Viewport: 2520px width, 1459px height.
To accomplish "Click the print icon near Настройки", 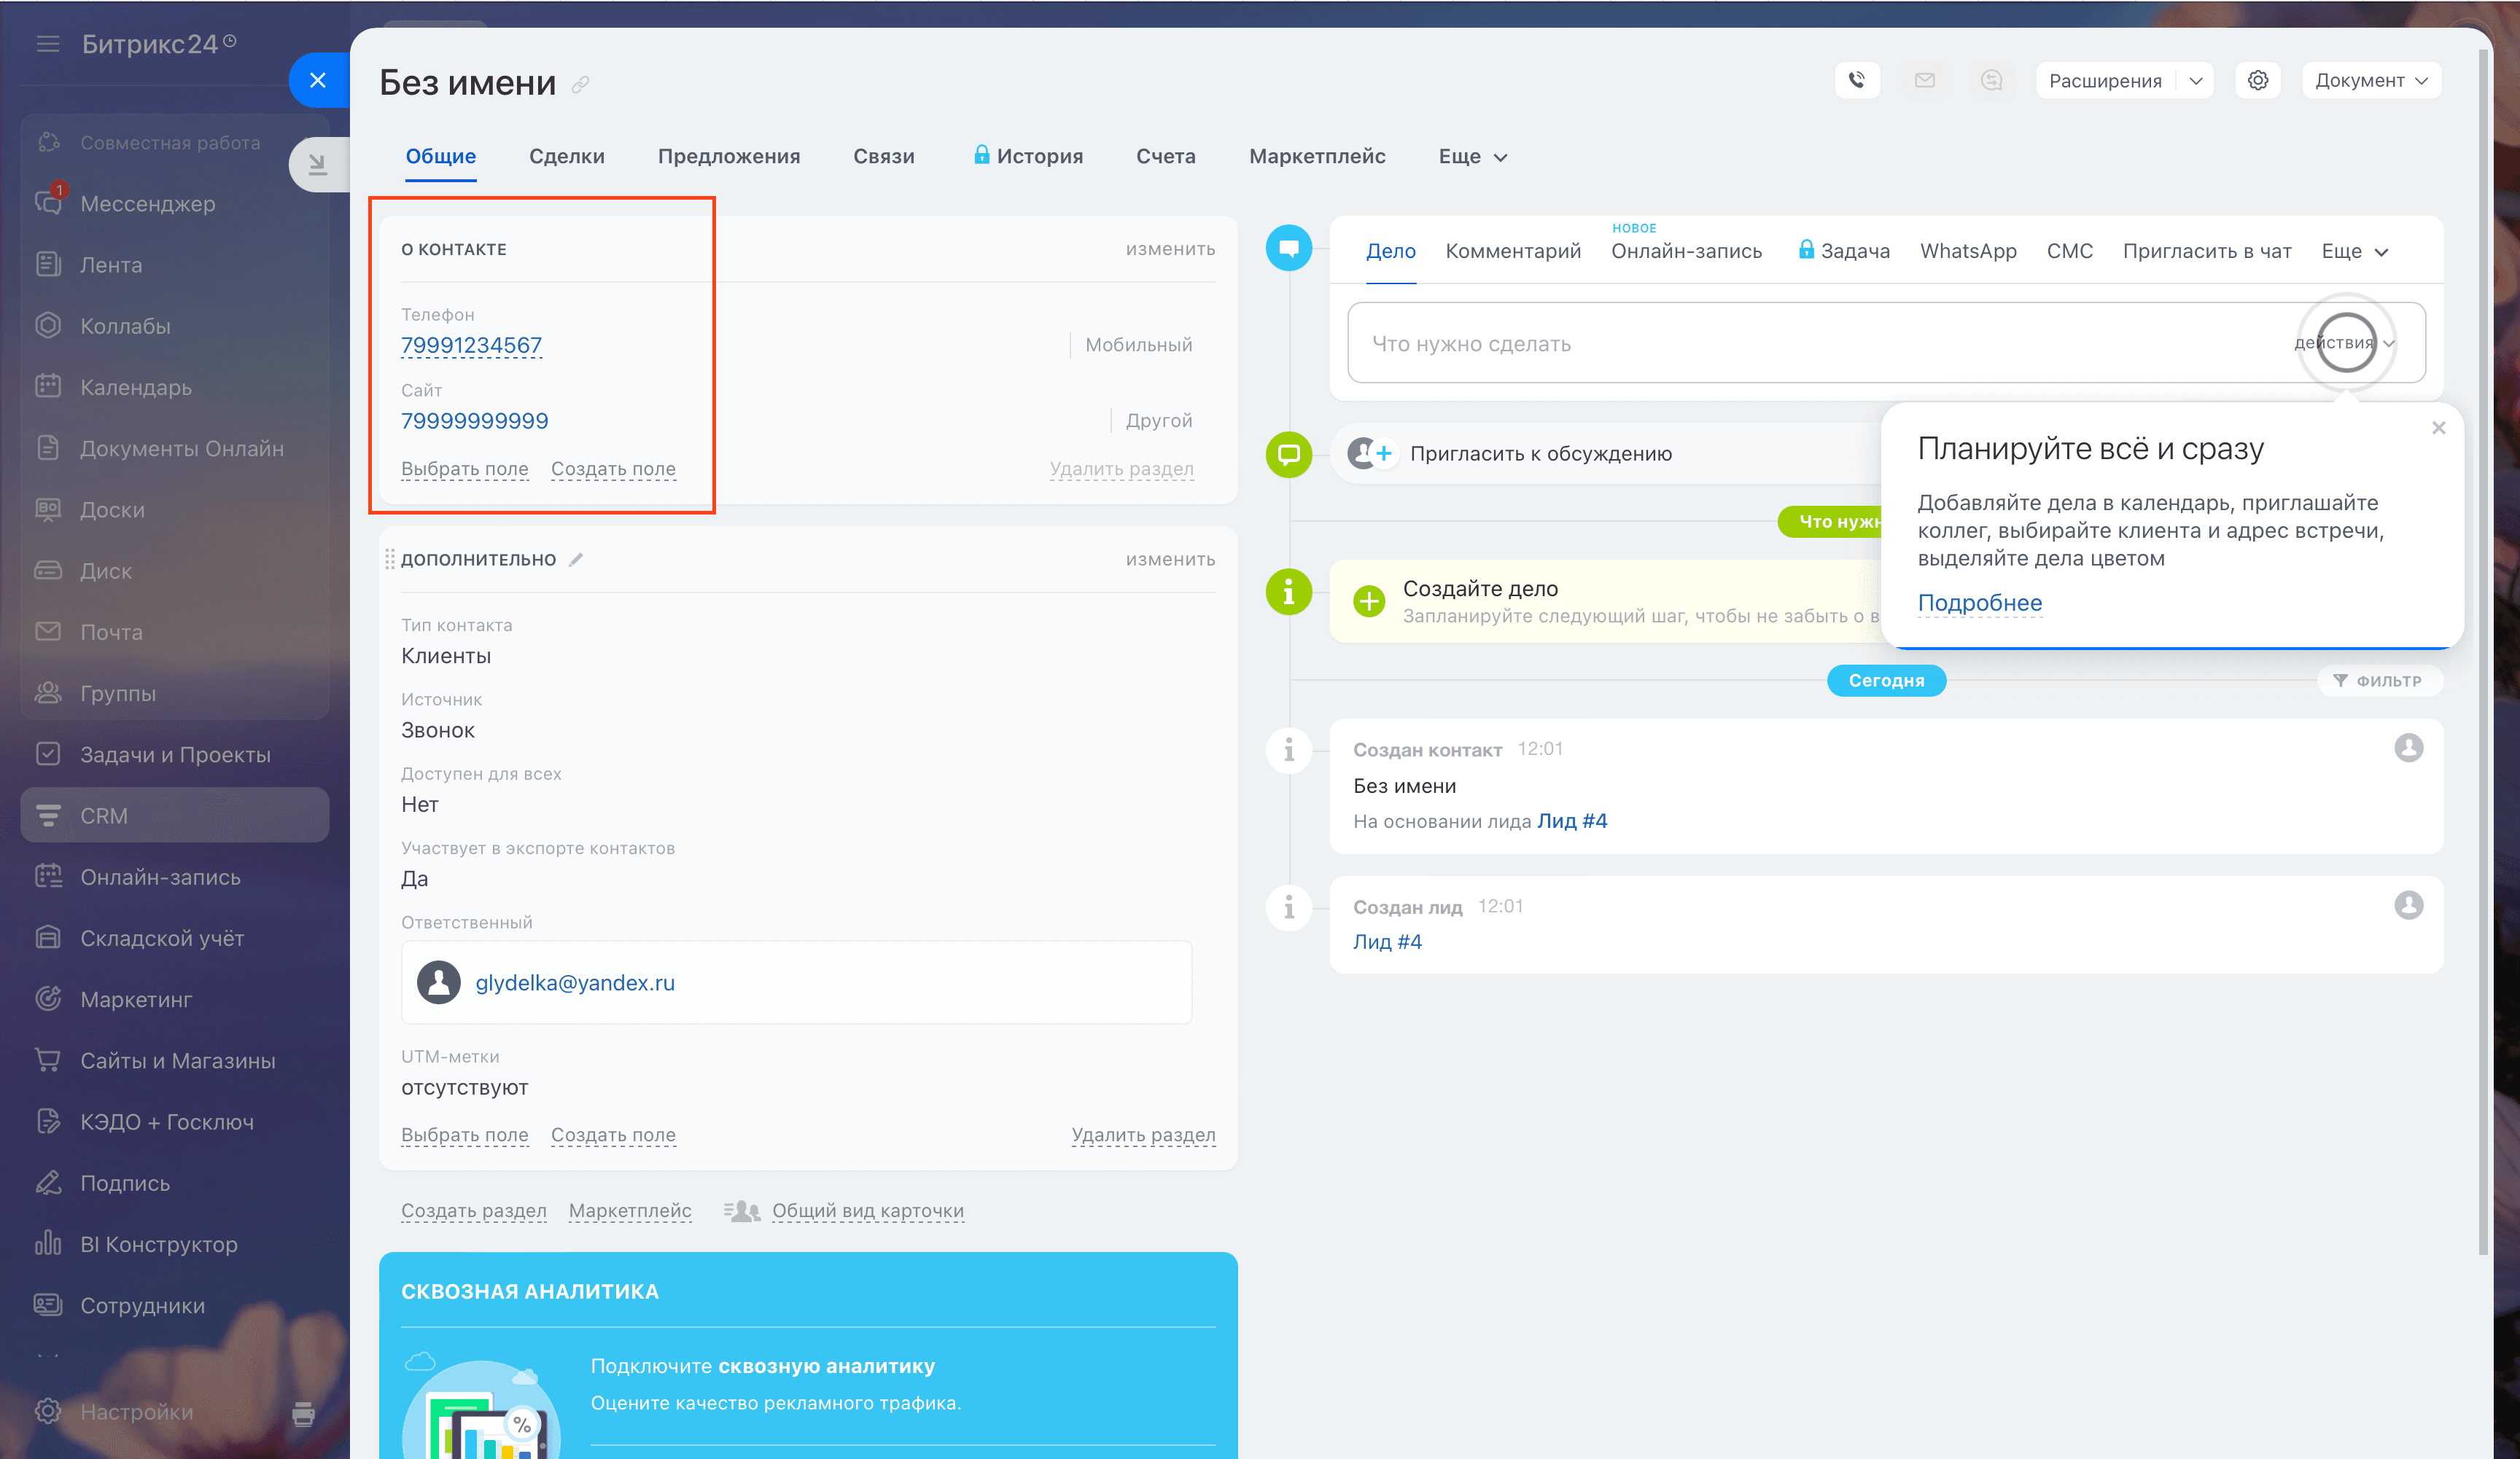I will click(303, 1413).
